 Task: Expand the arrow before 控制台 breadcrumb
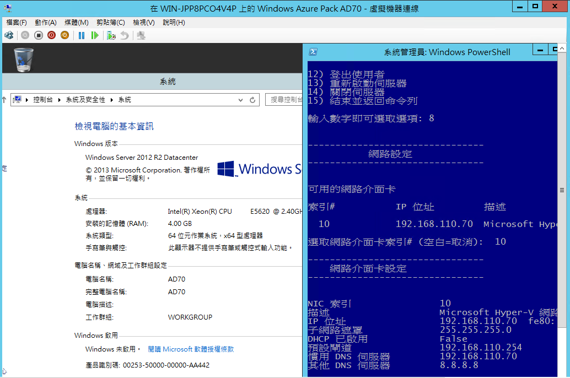point(27,100)
